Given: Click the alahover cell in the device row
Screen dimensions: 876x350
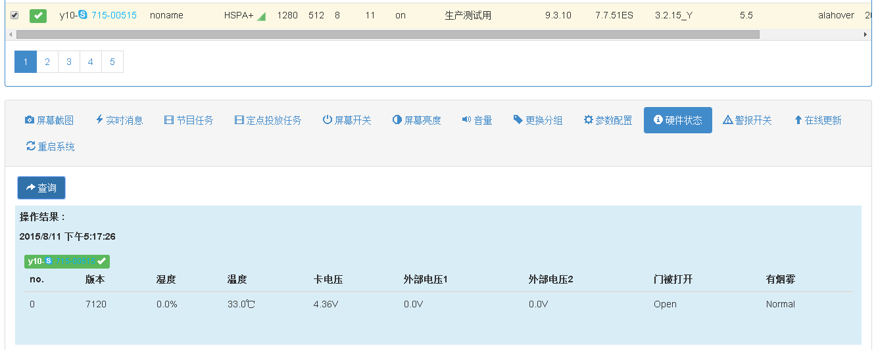Looking at the screenshot, I should (x=837, y=15).
